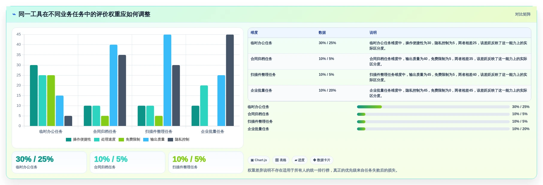Toggle the 输出质量 legend item
543x185 pixels.
(x=154, y=139)
